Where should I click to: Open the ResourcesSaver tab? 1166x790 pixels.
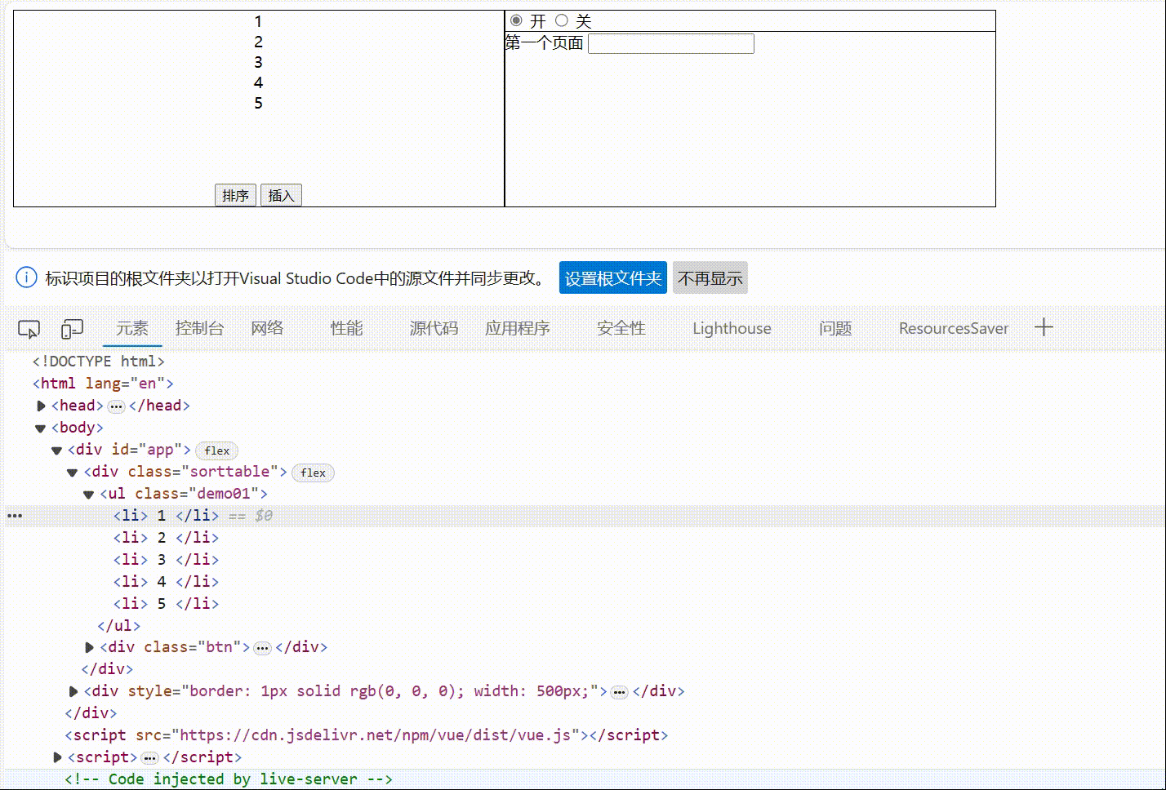[x=954, y=328]
